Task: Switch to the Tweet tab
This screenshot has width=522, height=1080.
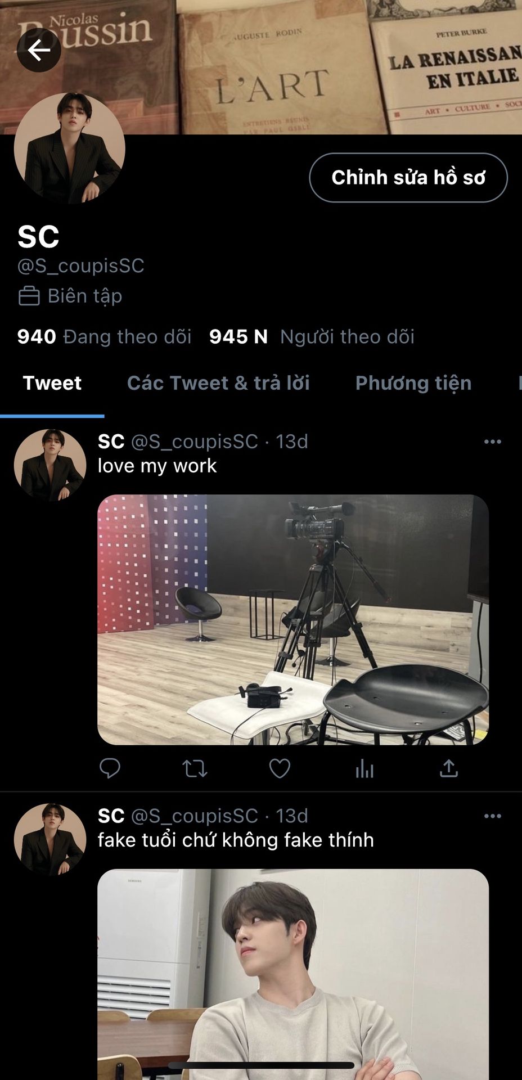Action: (x=52, y=383)
